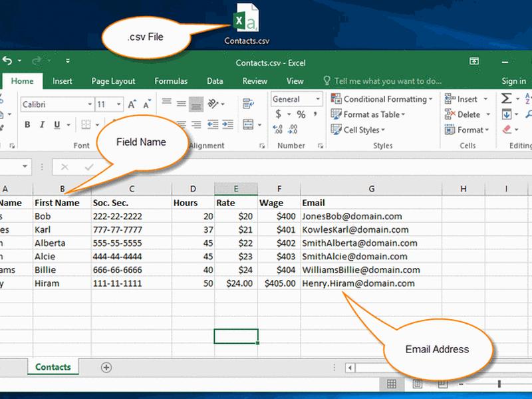The width and height of the screenshot is (532, 399).
Task: Click the Clear eraser icon
Action: click(x=507, y=129)
